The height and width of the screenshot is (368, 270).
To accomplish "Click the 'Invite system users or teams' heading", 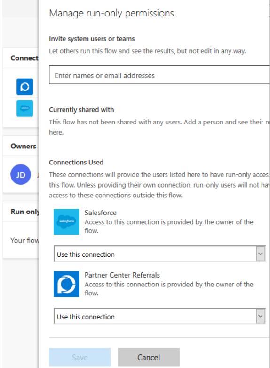I will pyautogui.click(x=92, y=39).
